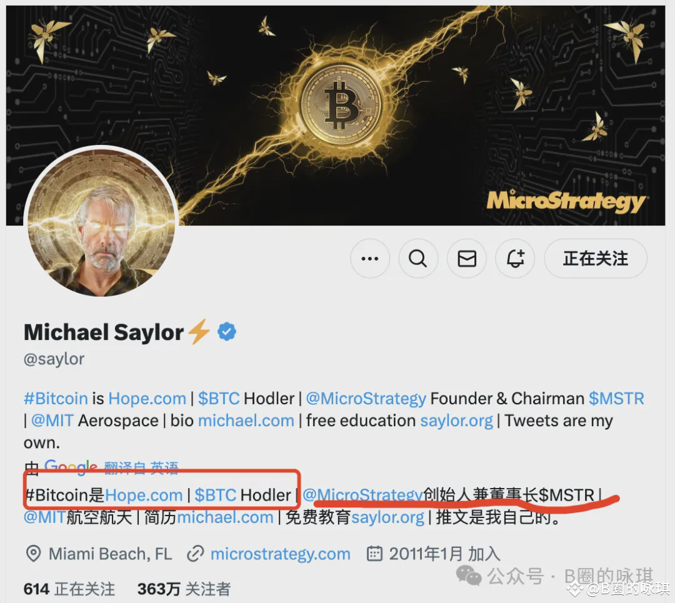
Task: Click the microstrategy.com website link
Action: [x=280, y=554]
